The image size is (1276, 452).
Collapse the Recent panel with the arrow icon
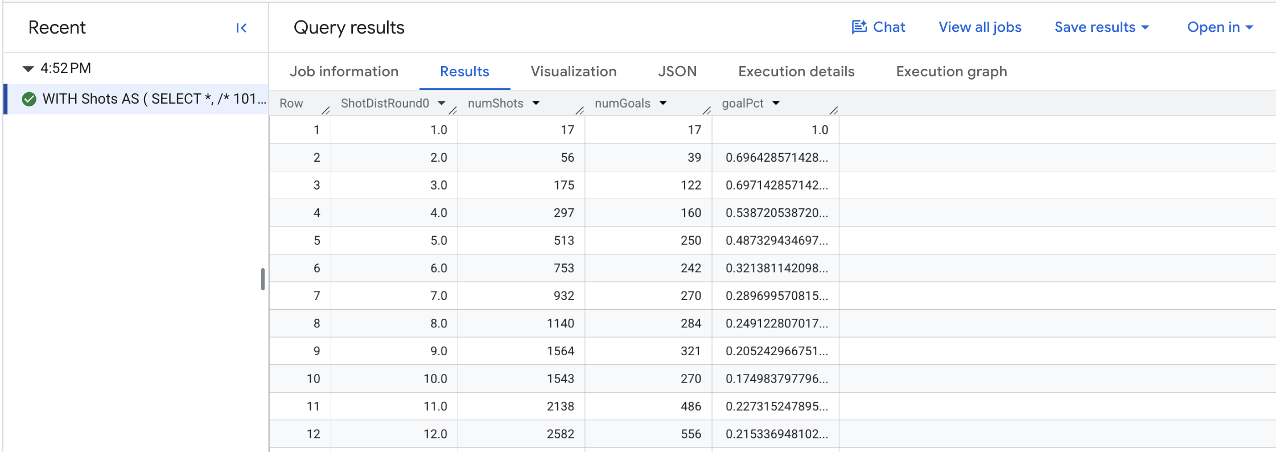[241, 28]
